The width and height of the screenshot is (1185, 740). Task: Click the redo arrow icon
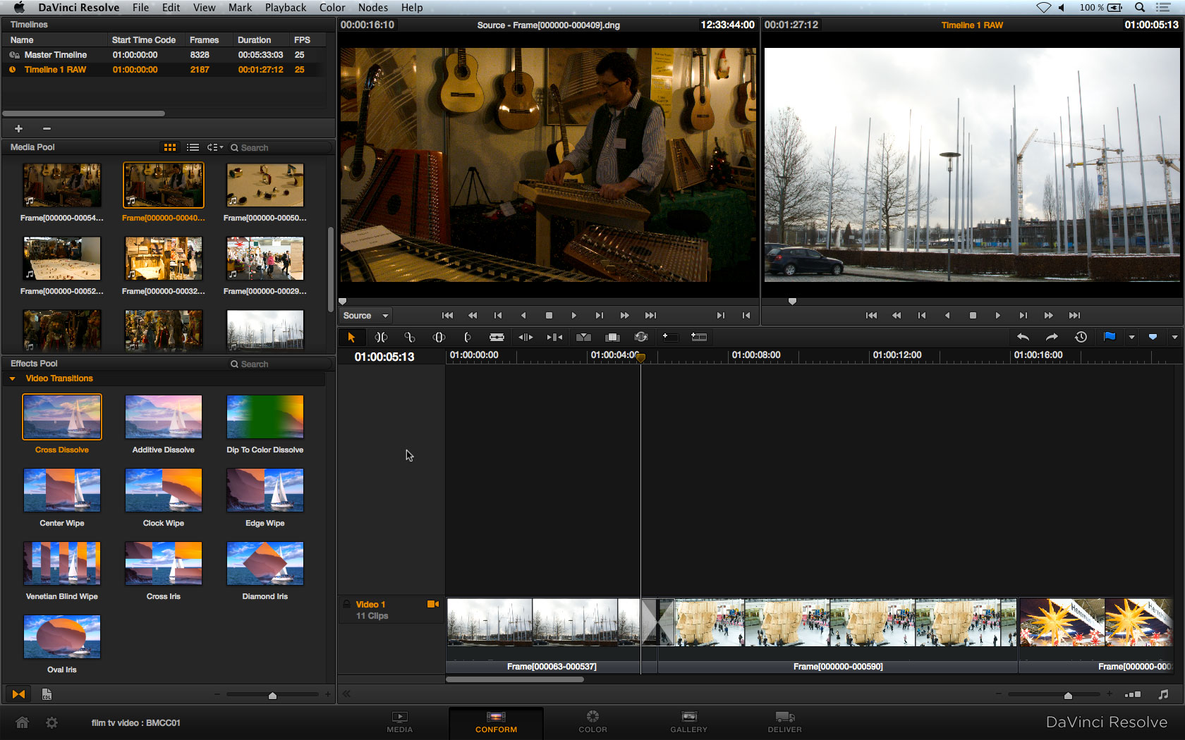[1052, 337]
